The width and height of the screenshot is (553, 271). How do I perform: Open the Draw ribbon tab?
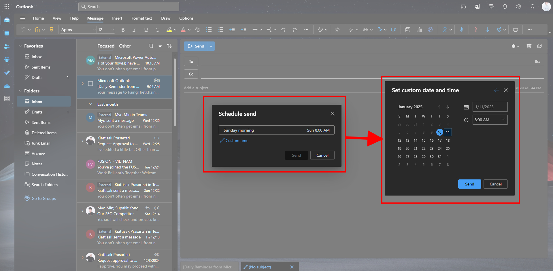(166, 18)
